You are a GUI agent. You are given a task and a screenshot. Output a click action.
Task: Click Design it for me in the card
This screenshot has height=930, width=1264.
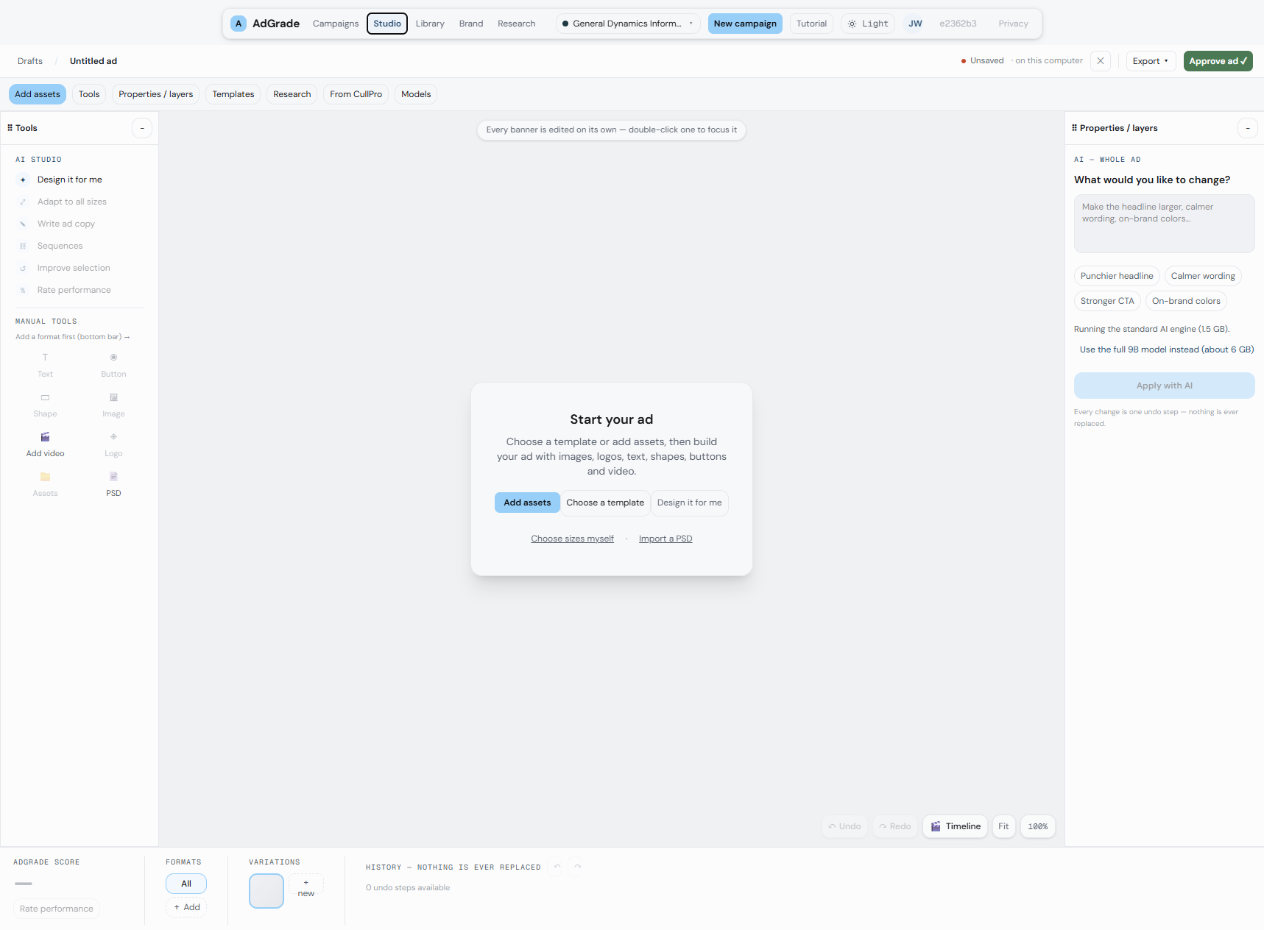pyautogui.click(x=689, y=503)
